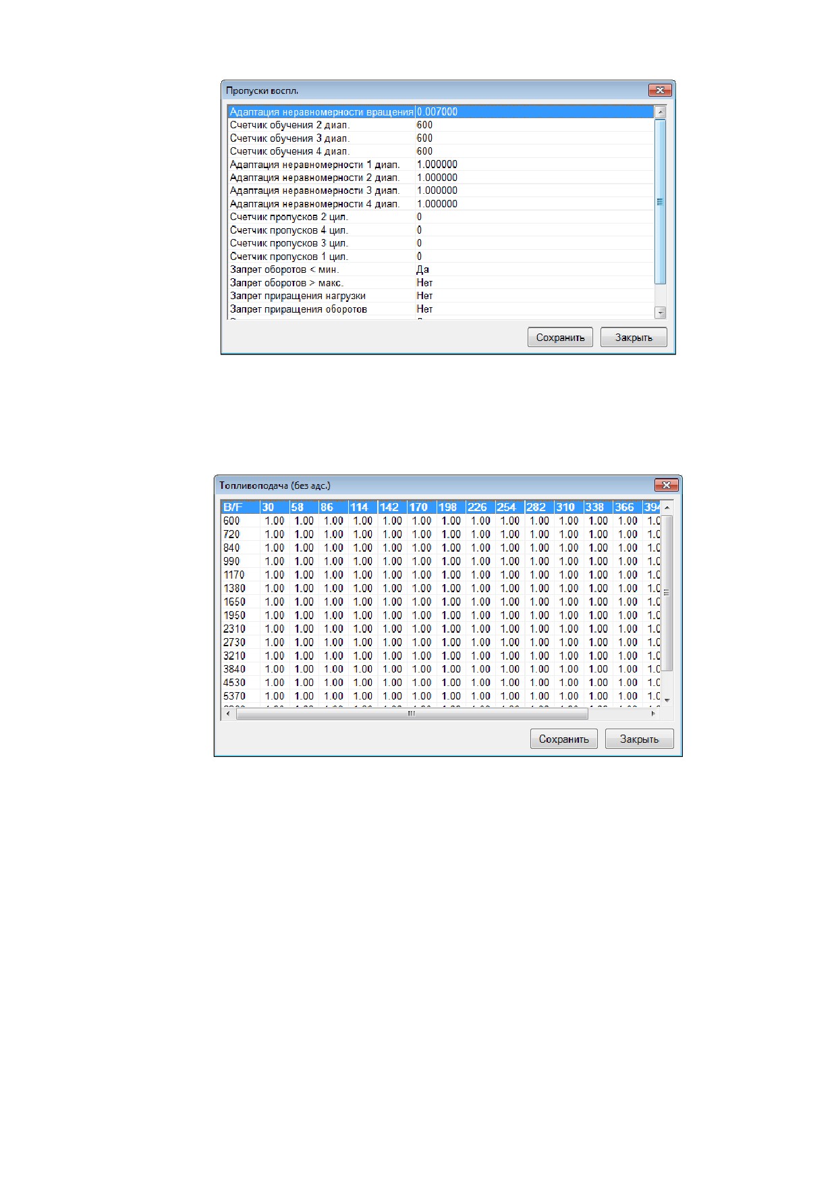This screenshot has height=1183, width=836.
Task: Click row label 2730 in fuel table
Action: [234, 642]
